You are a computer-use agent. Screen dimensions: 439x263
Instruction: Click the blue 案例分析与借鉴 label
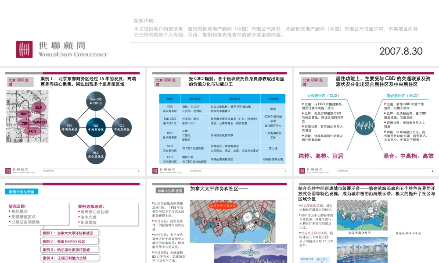pos(22,192)
